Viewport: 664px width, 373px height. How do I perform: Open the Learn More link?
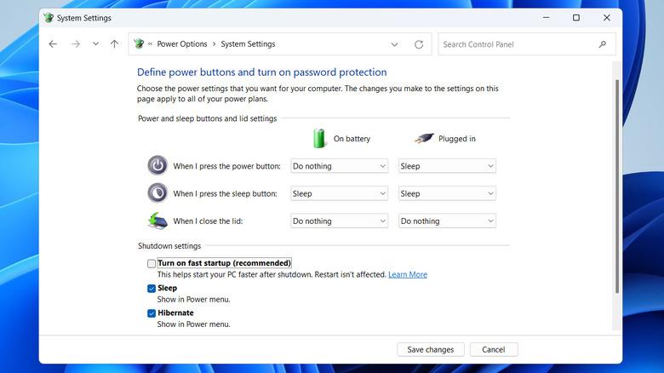click(408, 275)
